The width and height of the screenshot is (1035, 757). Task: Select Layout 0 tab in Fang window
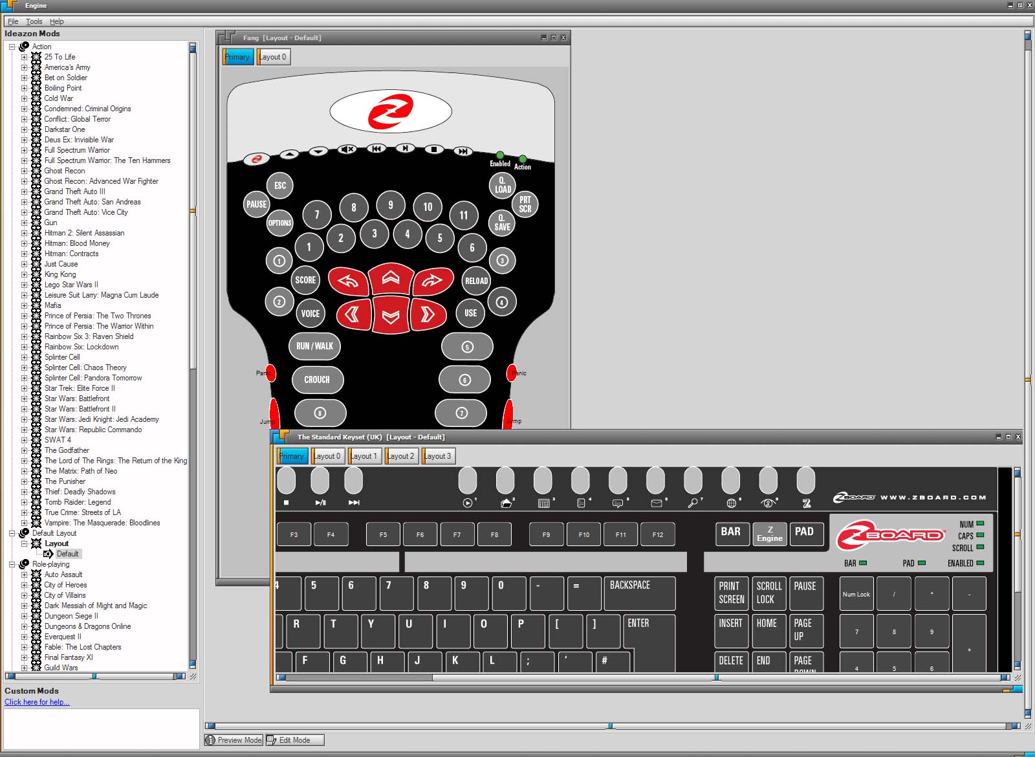click(x=273, y=57)
